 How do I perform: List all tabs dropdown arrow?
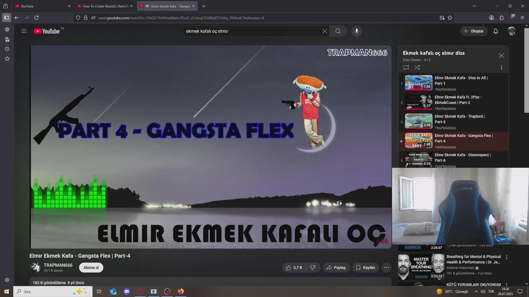pos(474,6)
